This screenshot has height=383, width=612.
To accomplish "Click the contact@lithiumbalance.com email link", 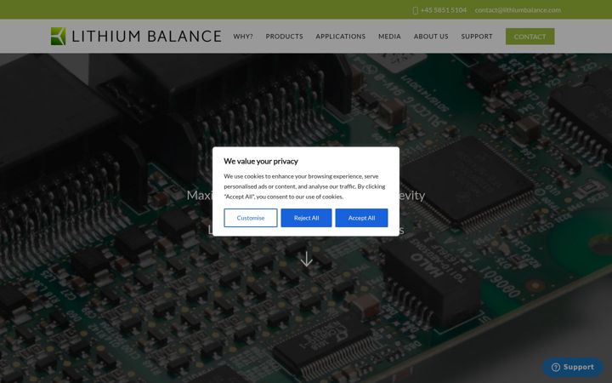I will [x=518, y=10].
